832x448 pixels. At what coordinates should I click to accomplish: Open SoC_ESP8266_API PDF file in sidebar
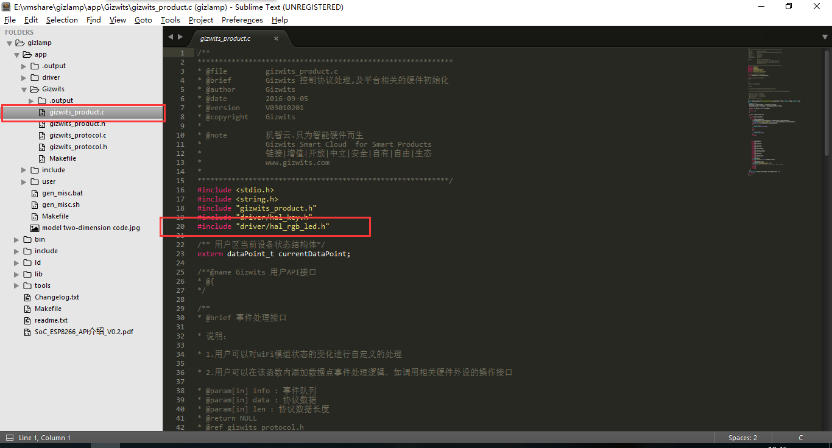[83, 332]
